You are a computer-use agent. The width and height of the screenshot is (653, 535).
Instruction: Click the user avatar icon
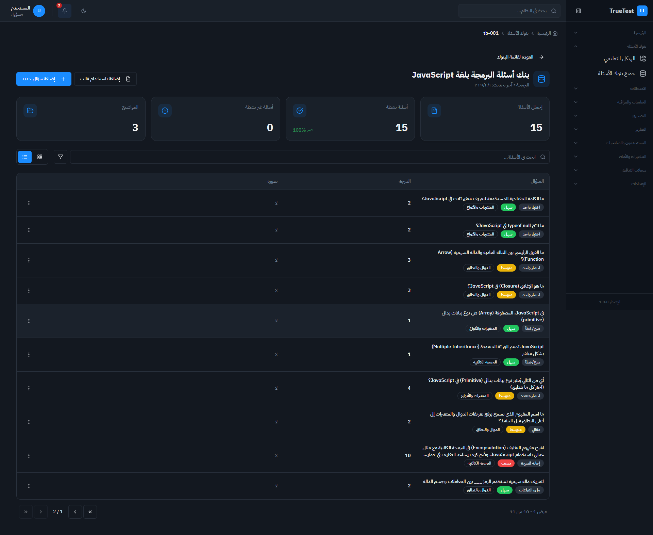coord(39,11)
